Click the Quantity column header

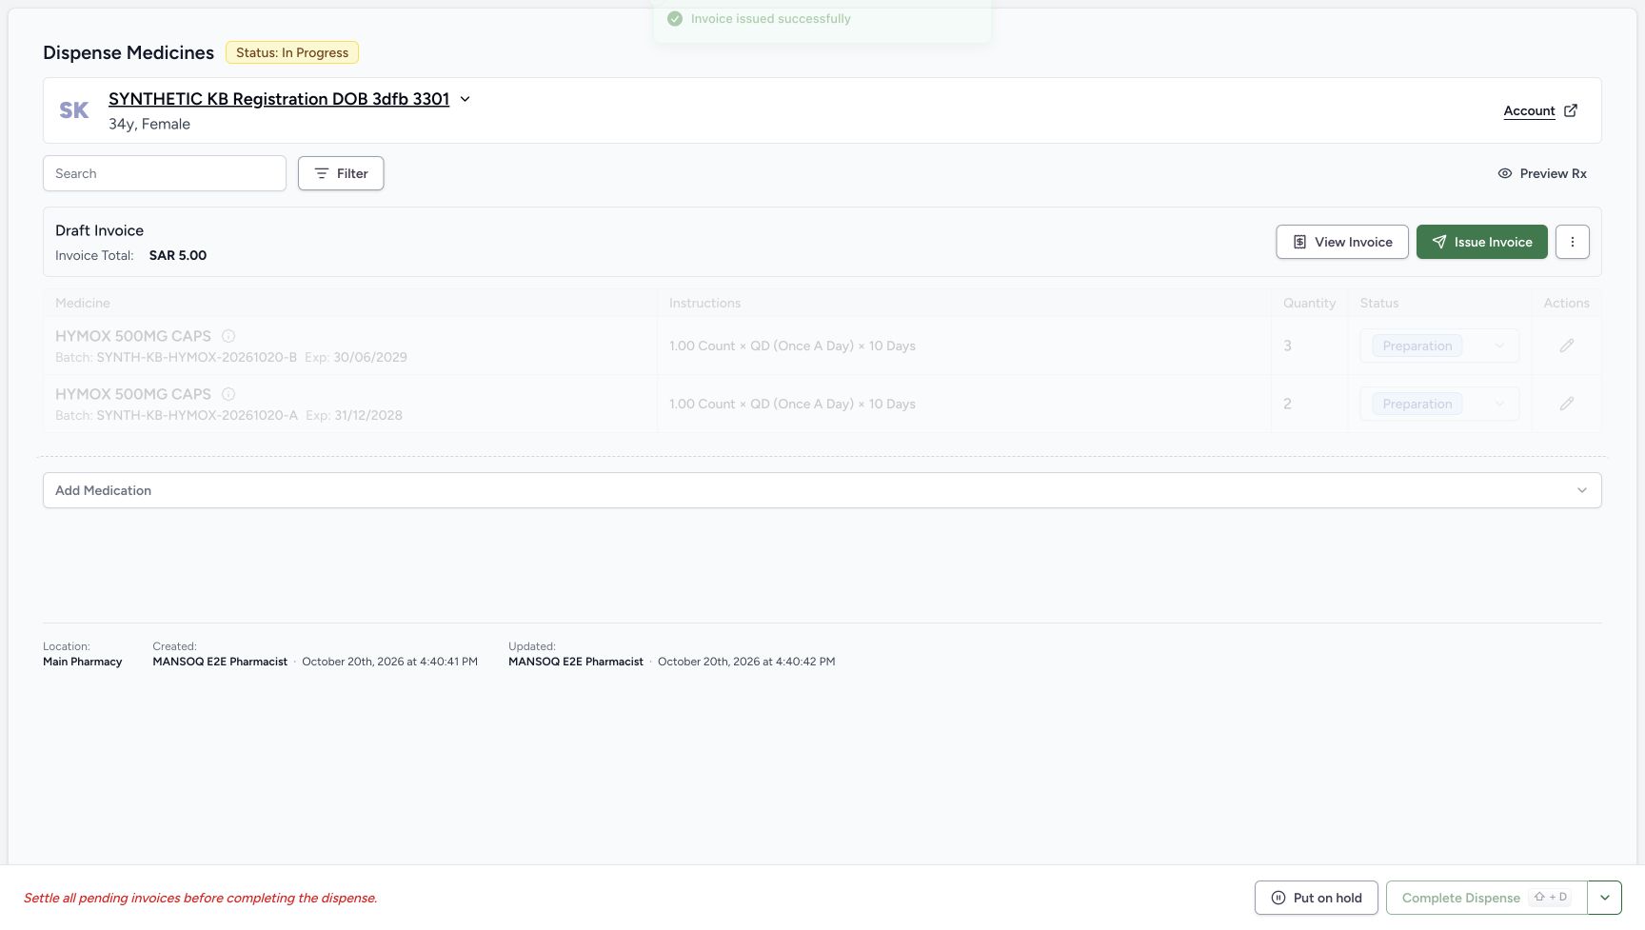[1309, 303]
